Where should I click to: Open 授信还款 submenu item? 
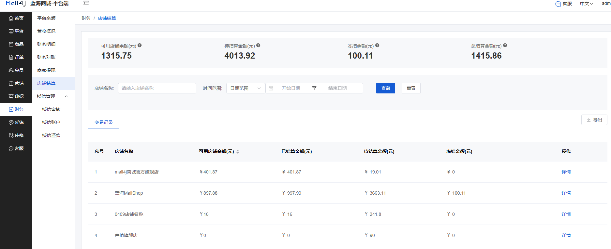click(x=53, y=135)
